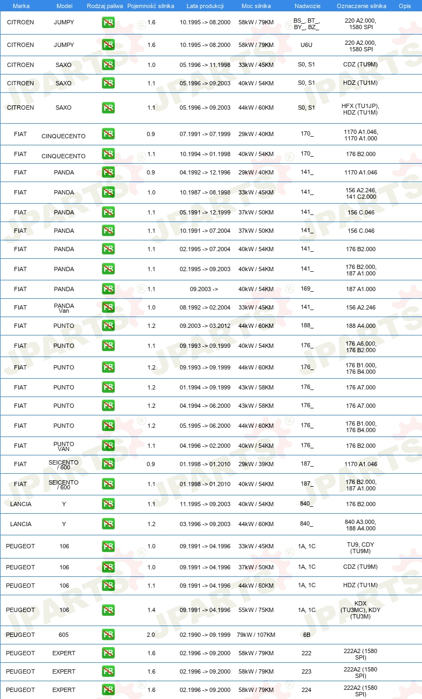Click fuel icon in SEICENTO 1.1 row
Screen dimensions: 422x699
[x=108, y=484]
